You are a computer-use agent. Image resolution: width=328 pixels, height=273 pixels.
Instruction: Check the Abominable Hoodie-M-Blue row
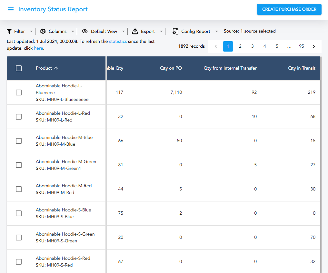[x=19, y=141]
